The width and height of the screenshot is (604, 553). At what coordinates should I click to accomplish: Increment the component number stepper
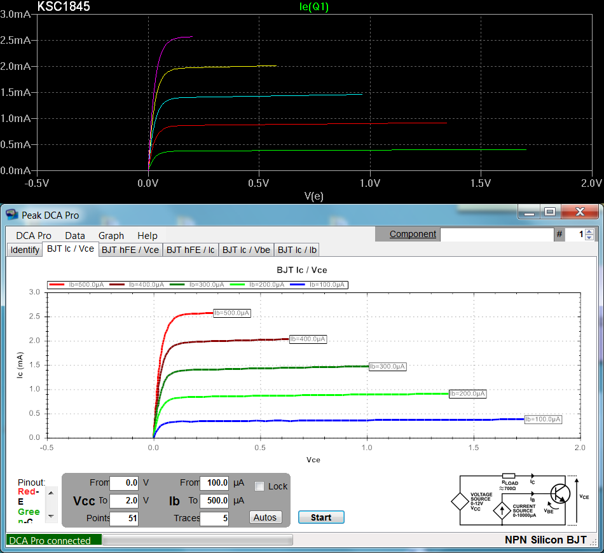click(589, 231)
